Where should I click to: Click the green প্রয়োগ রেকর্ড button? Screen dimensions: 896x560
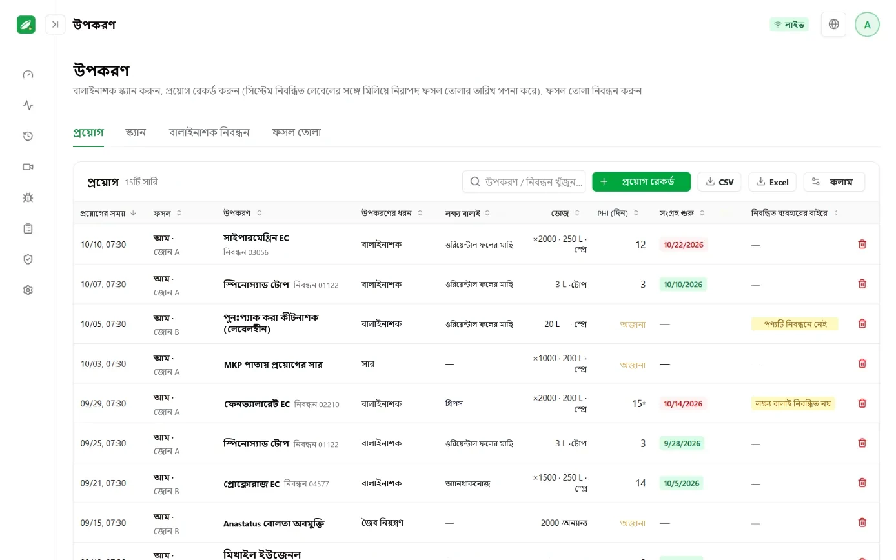coord(641,182)
